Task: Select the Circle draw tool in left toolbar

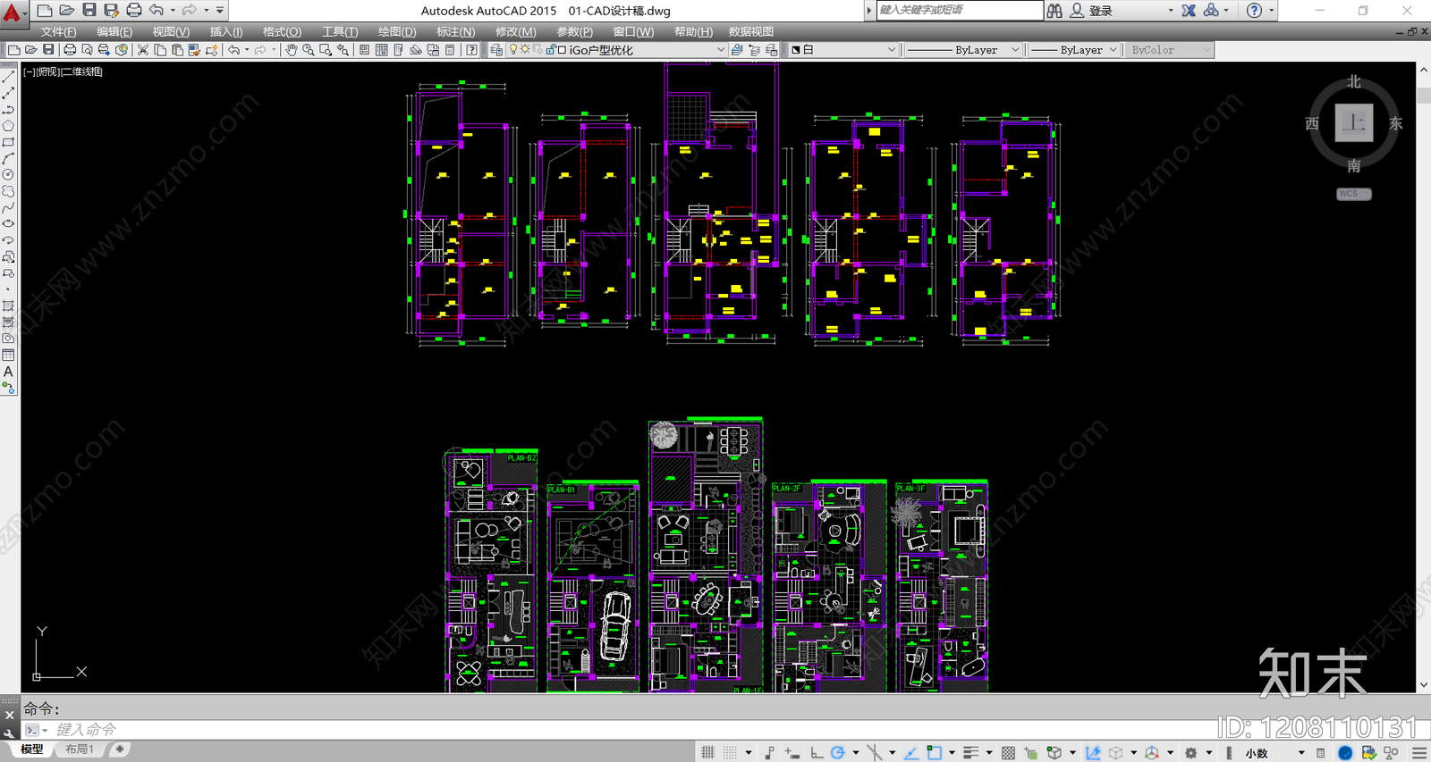Action: (8, 175)
